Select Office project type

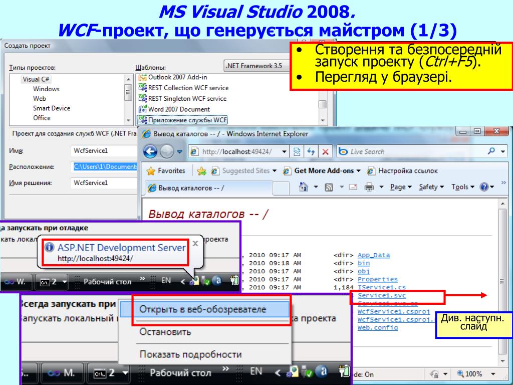pyautogui.click(x=42, y=118)
